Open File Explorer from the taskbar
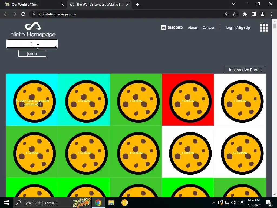The image size is (277, 208). tap(111, 203)
